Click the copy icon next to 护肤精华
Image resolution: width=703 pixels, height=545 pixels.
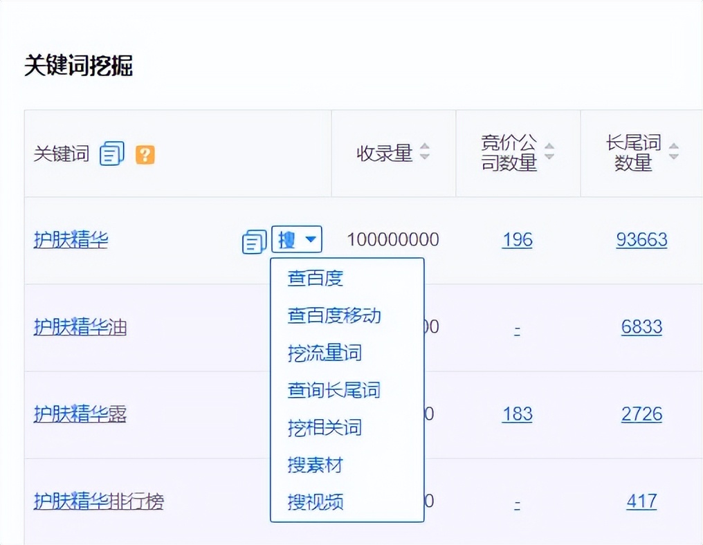coord(253,240)
